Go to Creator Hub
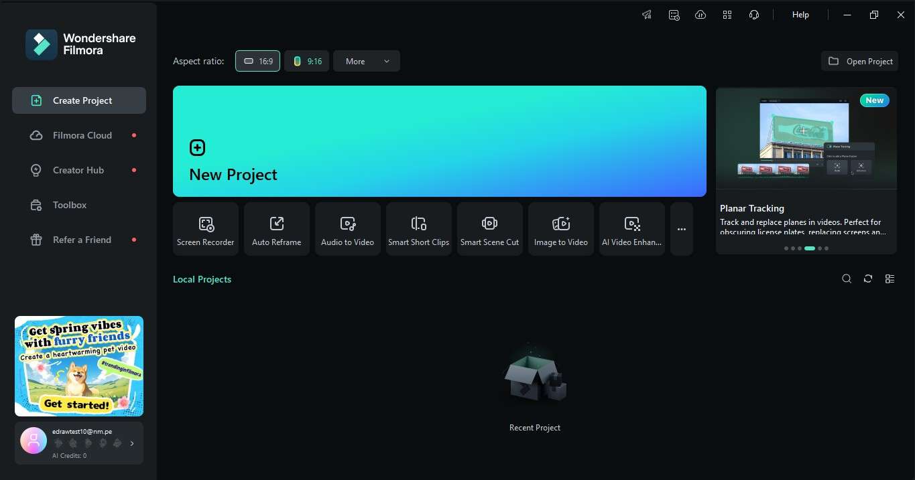Viewport: 915px width, 480px height. click(x=79, y=170)
